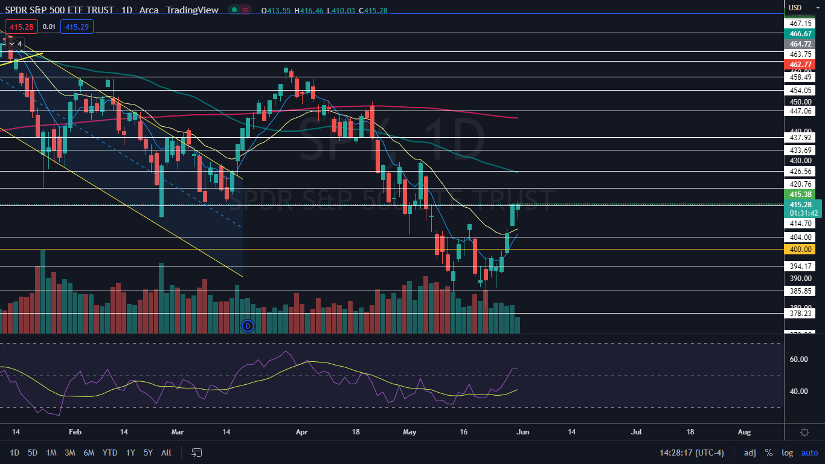
Task: Select the 1D date range
Action: click(x=14, y=453)
